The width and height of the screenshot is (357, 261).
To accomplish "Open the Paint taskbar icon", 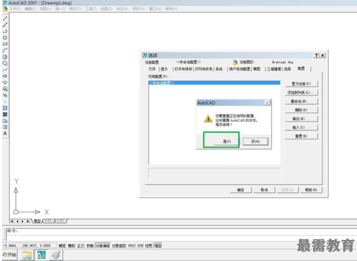I will point(56,255).
